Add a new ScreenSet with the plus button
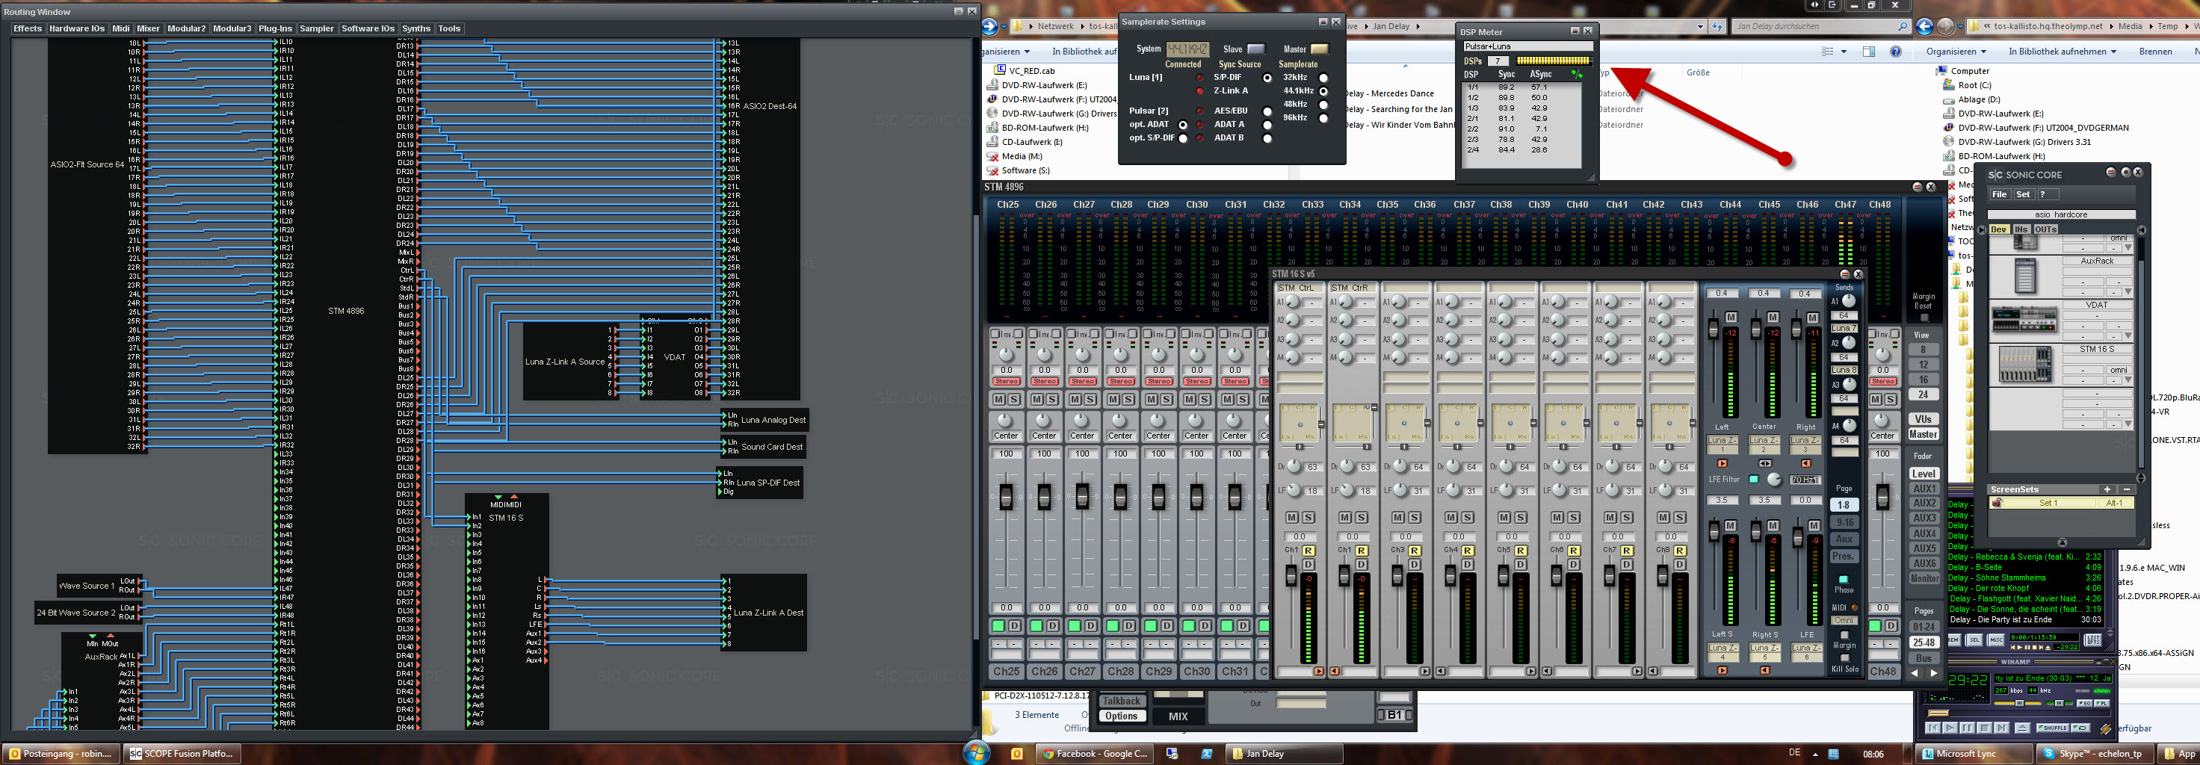The image size is (2200, 765). click(2108, 489)
